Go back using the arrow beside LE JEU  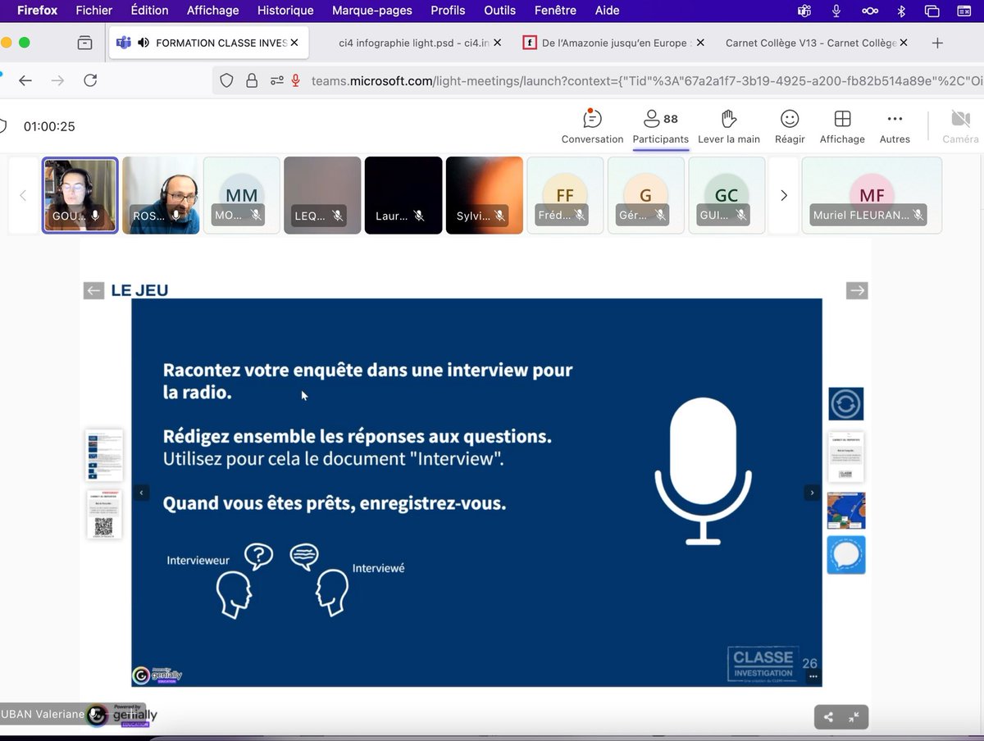pos(93,290)
